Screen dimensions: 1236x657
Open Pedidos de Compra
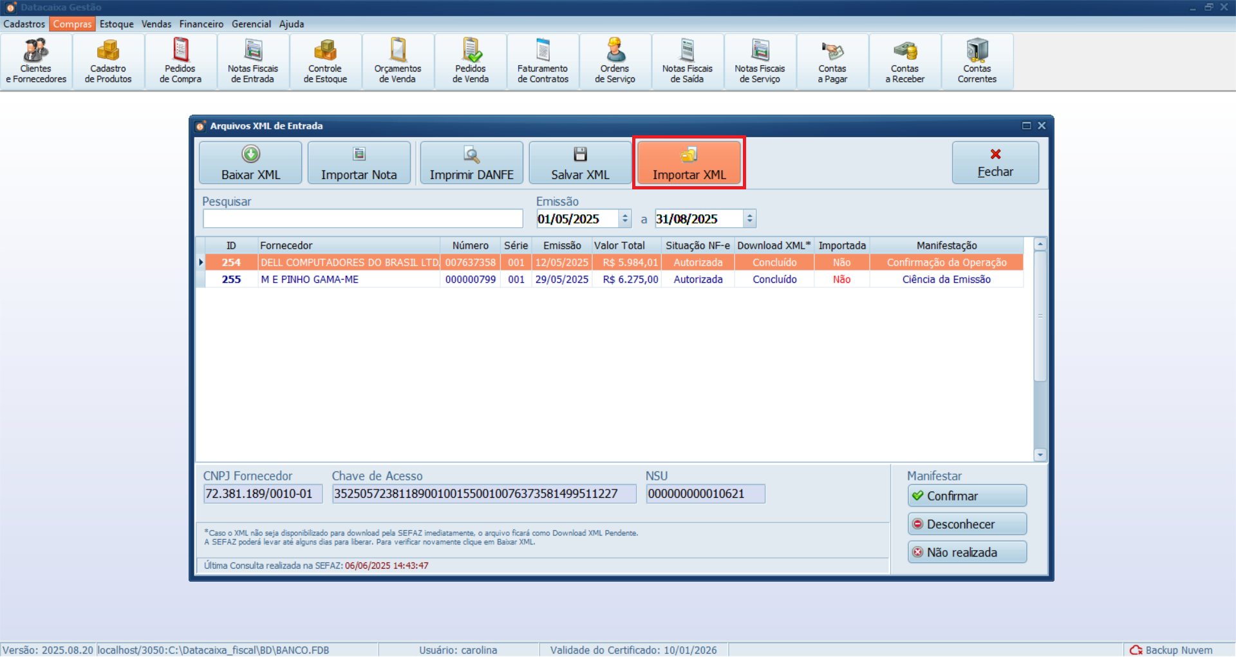180,60
